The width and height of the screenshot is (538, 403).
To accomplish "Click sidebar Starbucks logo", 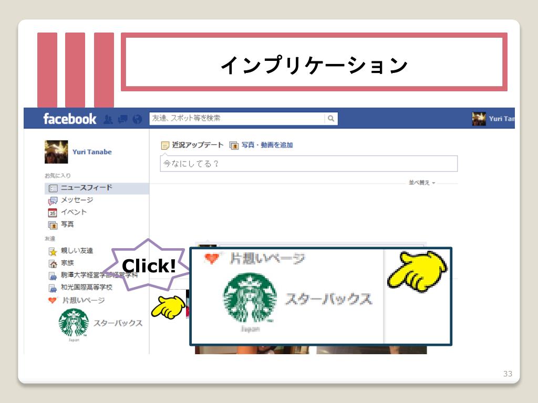I will point(74,323).
